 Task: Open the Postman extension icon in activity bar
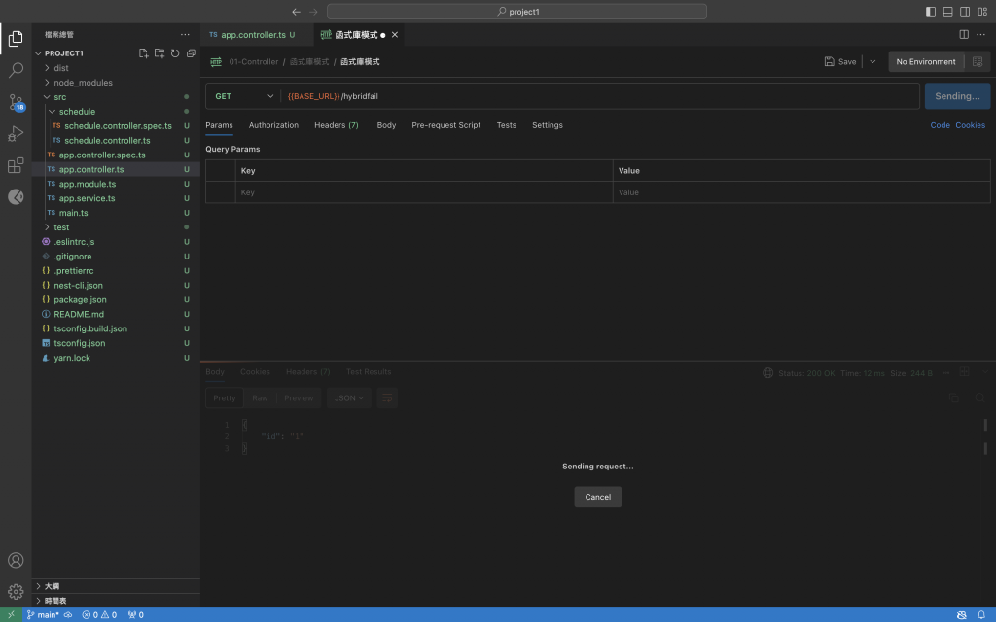[x=16, y=196]
